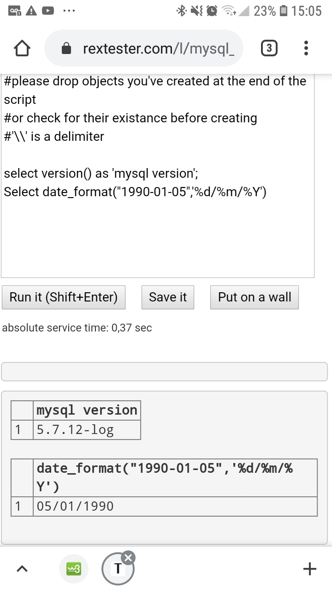Tap the YouTube notification icon in status bar
This screenshot has height=591, width=332.
pyautogui.click(x=48, y=11)
